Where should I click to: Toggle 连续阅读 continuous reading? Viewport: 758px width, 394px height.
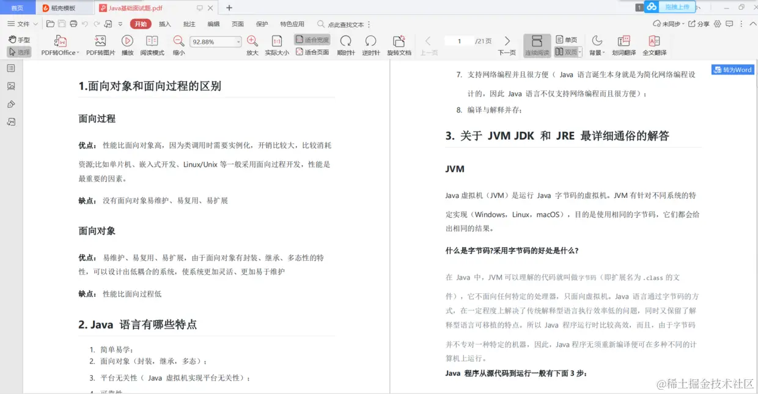(537, 45)
